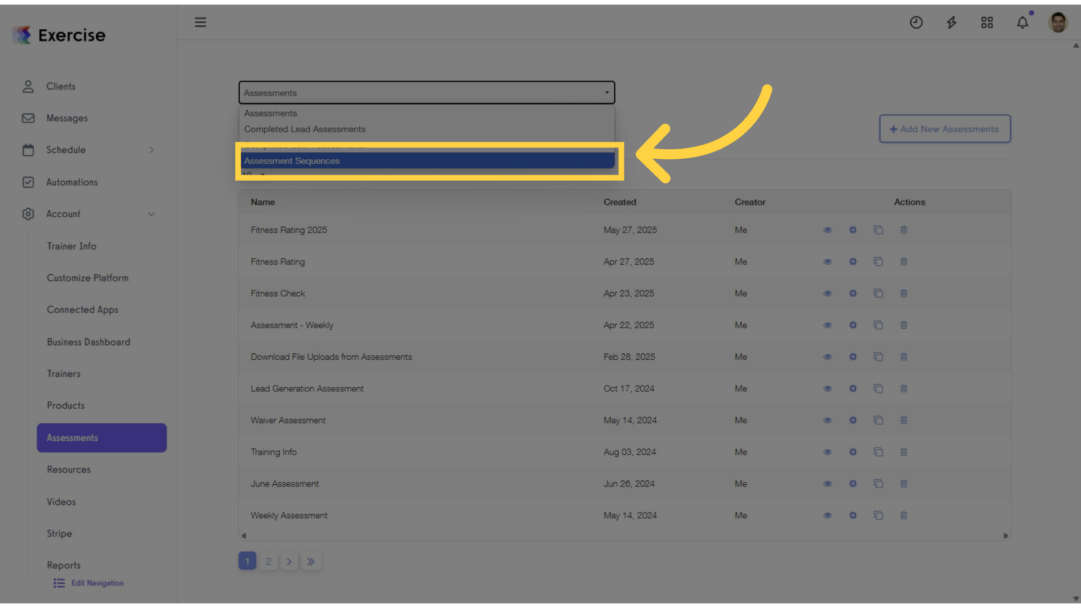Open settings gear for Weekly Assessment

point(853,515)
